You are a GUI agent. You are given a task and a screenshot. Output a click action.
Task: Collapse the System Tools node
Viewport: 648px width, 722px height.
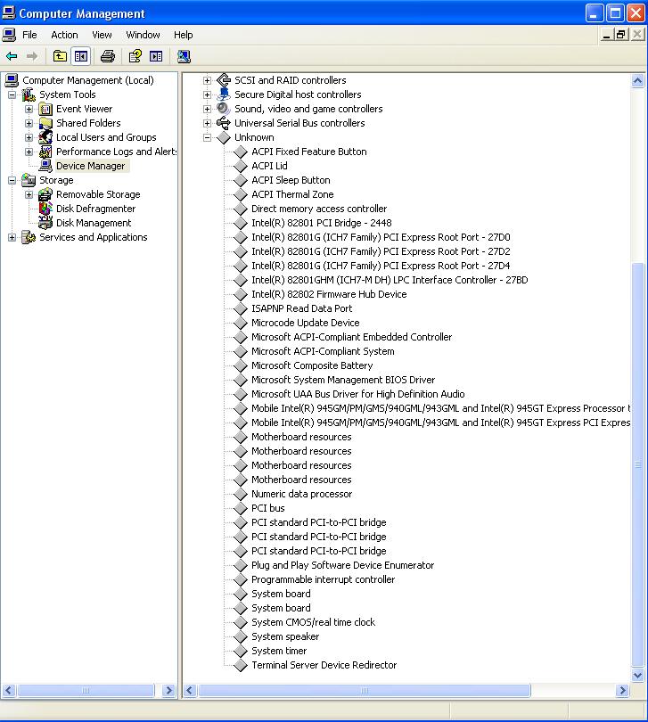coord(12,94)
